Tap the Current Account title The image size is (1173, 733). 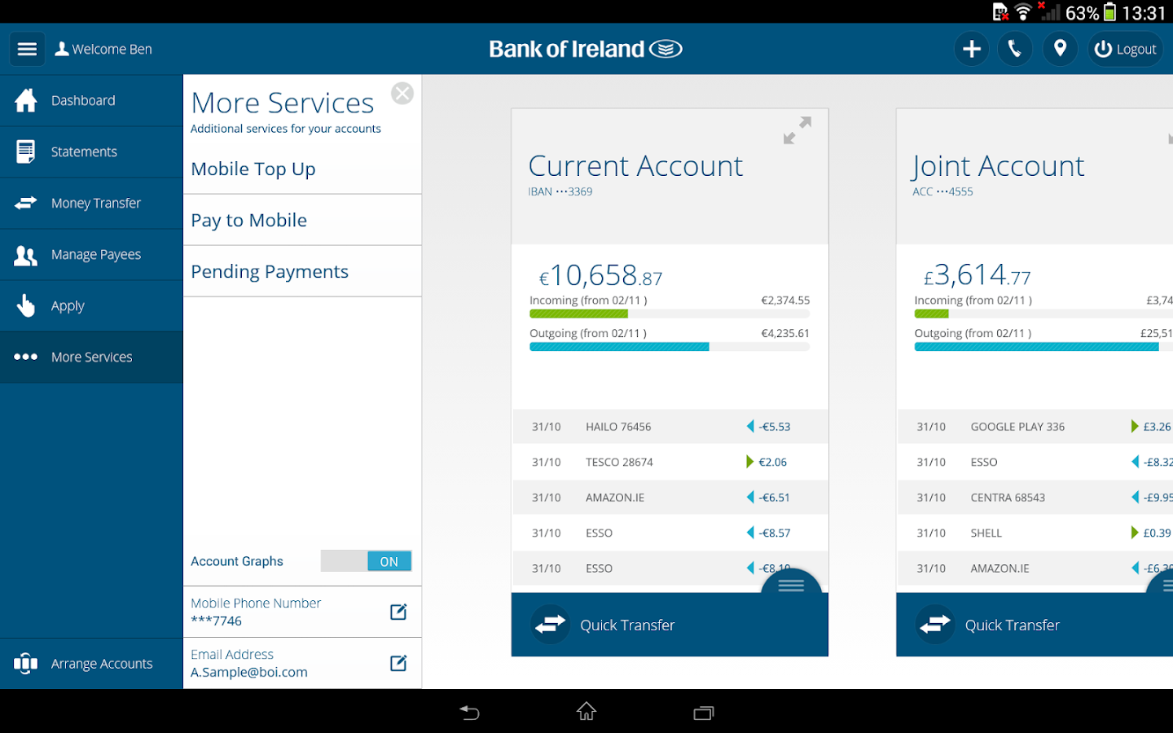pyautogui.click(x=635, y=166)
